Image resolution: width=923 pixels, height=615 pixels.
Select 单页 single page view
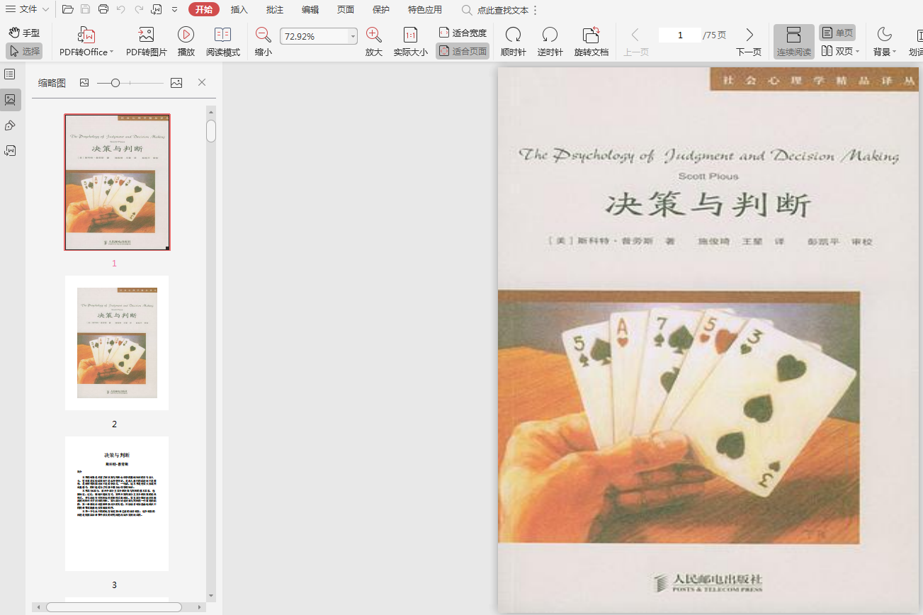(837, 33)
